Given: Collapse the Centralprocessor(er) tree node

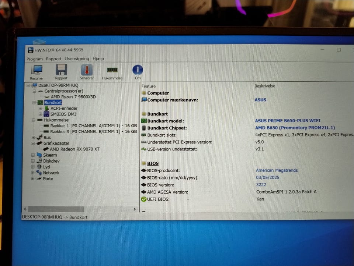Looking at the screenshot, I should pyautogui.click(x=34, y=91).
